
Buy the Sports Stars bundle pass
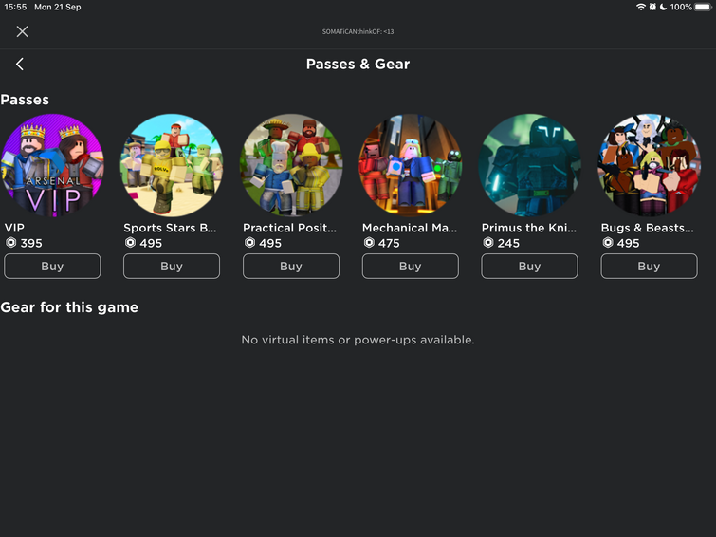pyautogui.click(x=172, y=266)
